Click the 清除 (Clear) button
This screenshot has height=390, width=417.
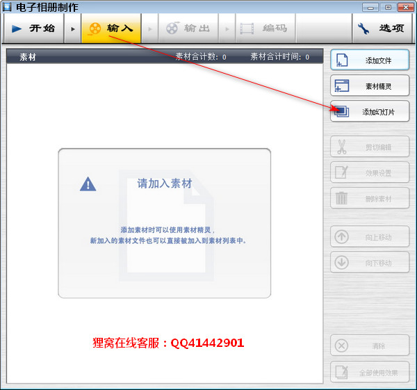point(370,346)
